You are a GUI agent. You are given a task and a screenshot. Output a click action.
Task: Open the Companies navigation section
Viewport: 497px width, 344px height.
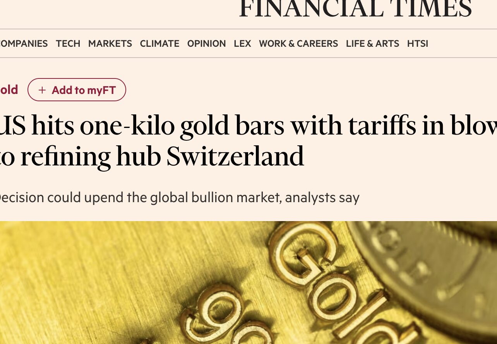tap(24, 44)
